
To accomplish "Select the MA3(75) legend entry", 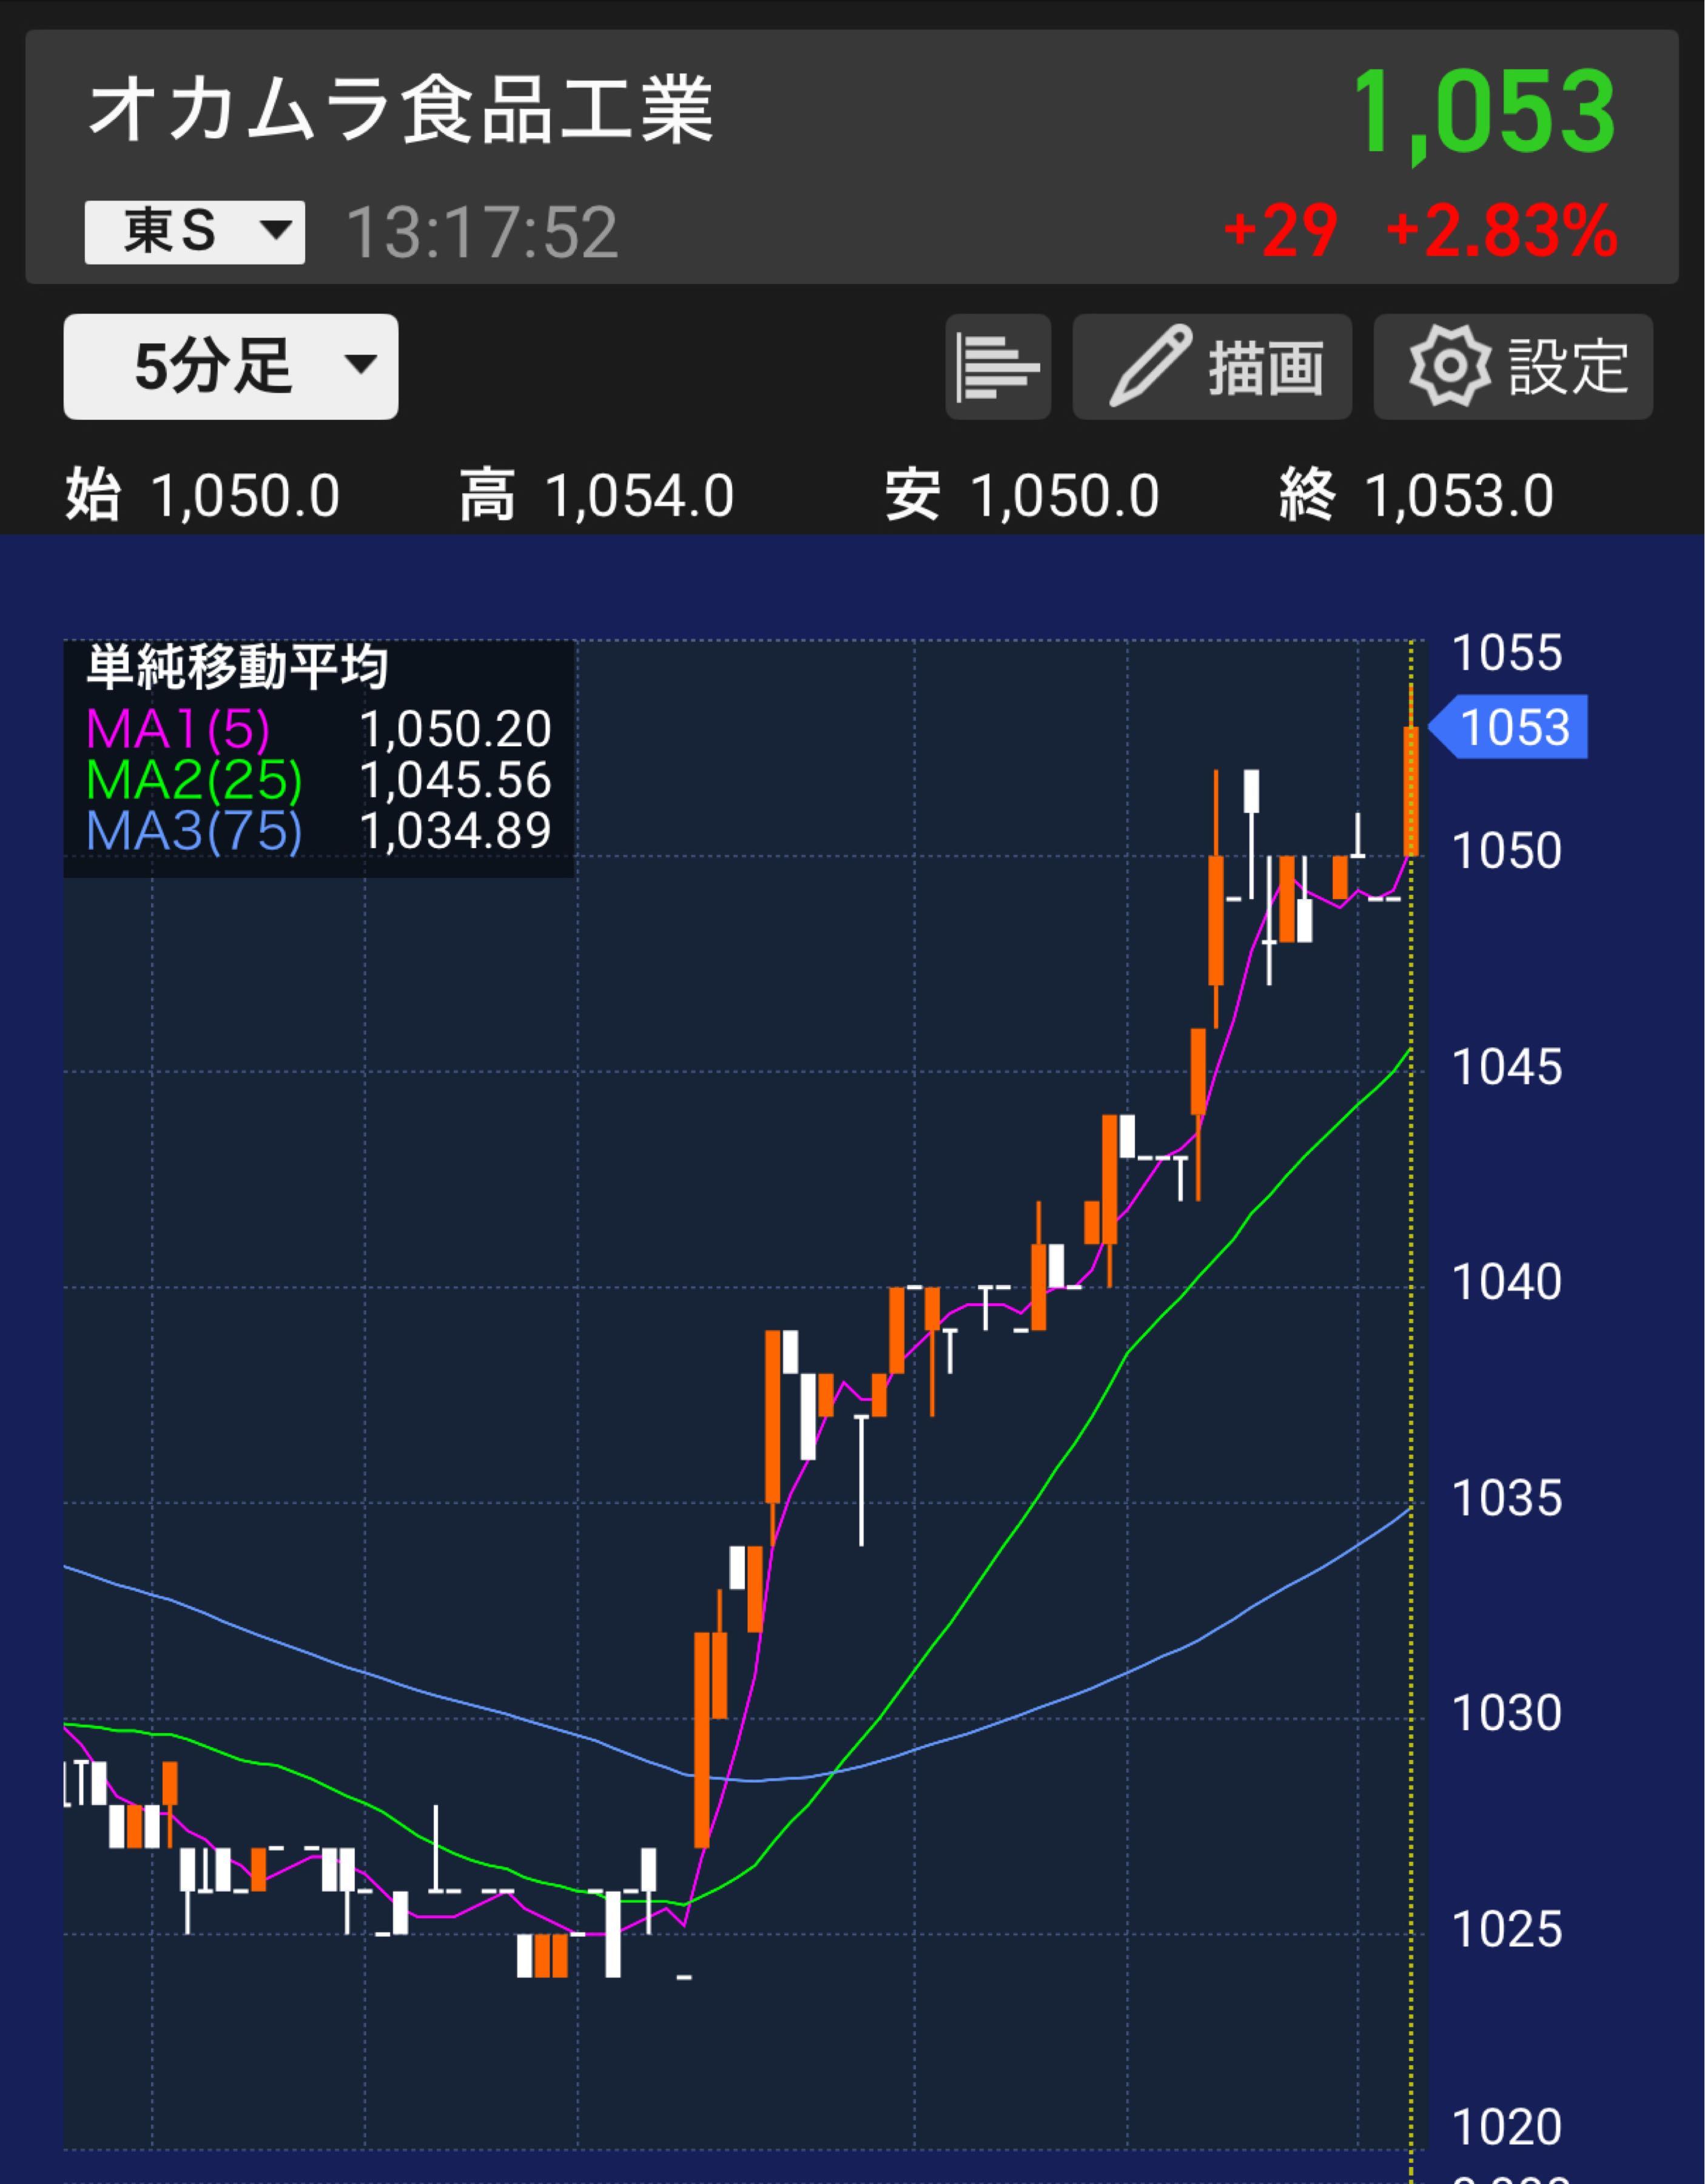I will click(194, 831).
